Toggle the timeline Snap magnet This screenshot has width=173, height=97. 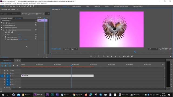coord(6,66)
